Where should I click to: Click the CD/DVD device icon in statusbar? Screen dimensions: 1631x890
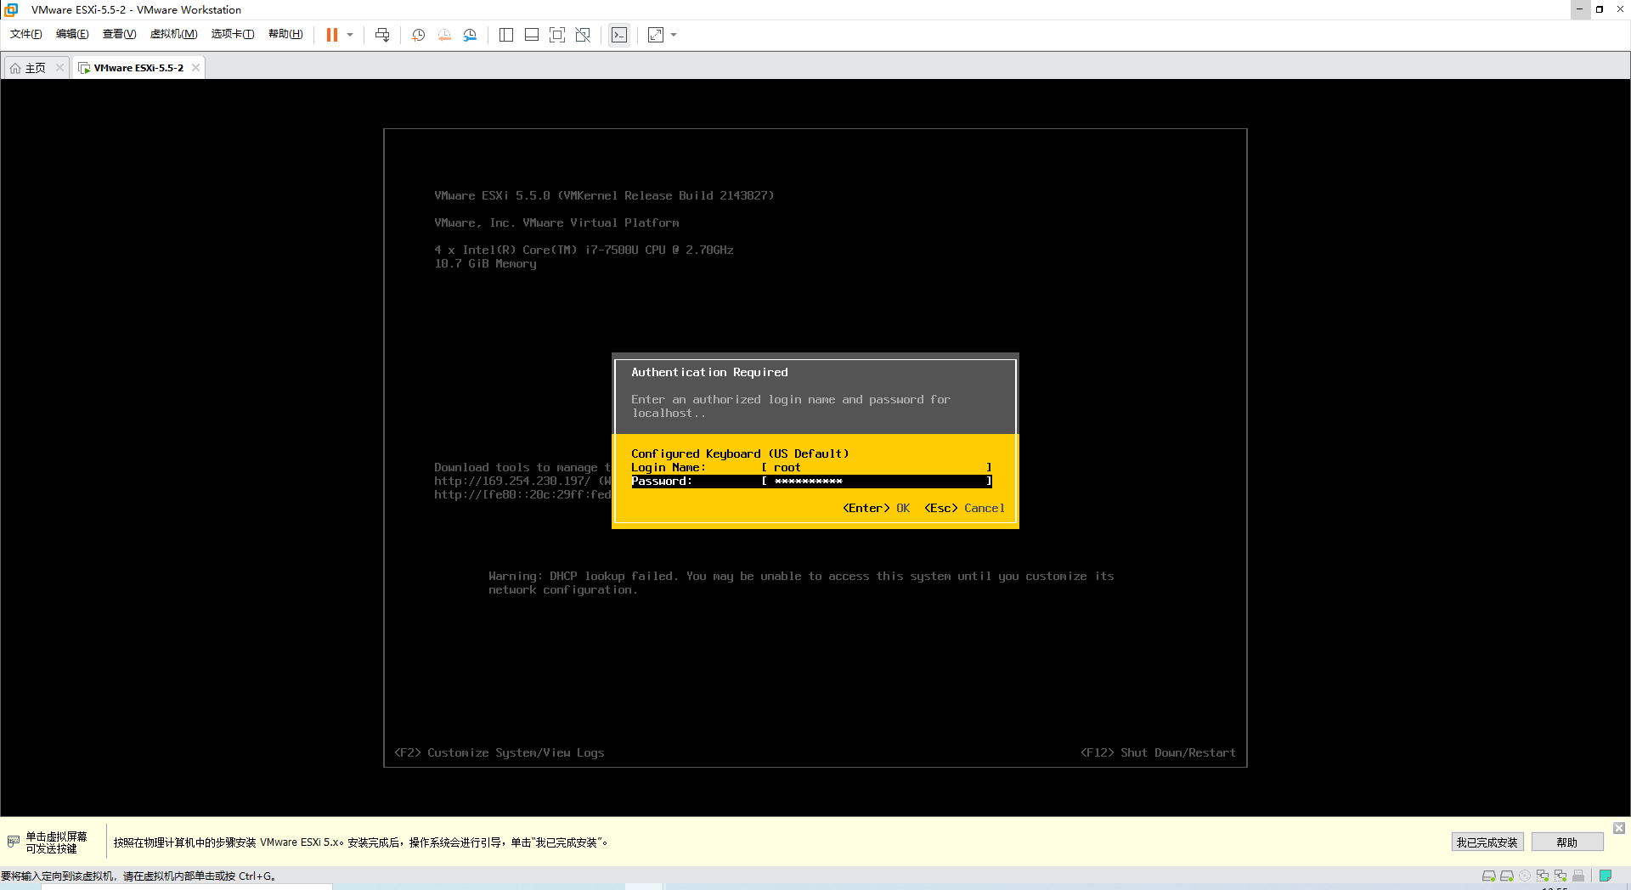(1525, 876)
